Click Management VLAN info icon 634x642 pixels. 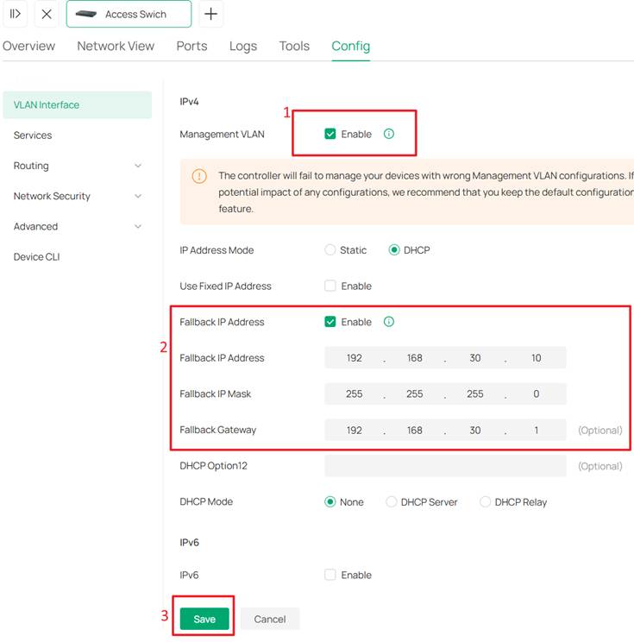pos(389,134)
